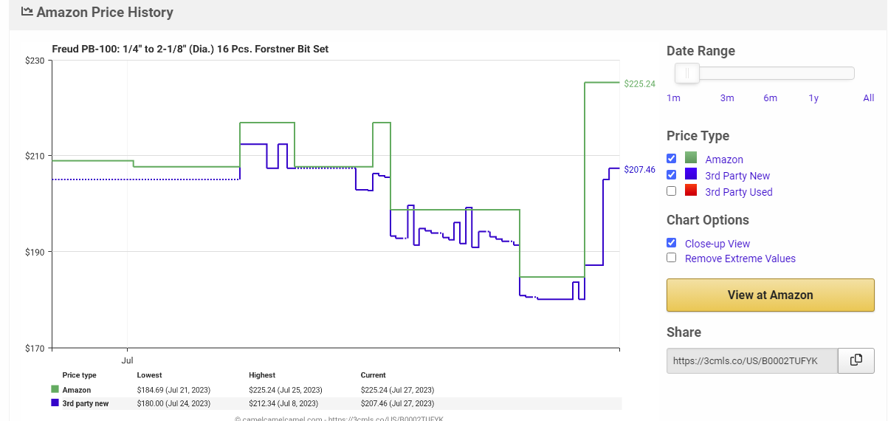The height and width of the screenshot is (421, 888).
Task: Click the share URL text field
Action: pos(751,361)
